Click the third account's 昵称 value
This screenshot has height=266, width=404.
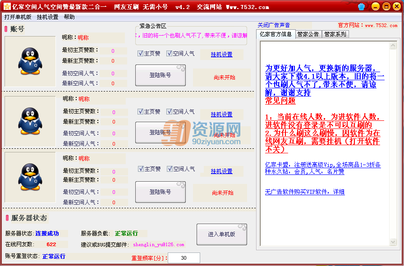click(x=84, y=159)
